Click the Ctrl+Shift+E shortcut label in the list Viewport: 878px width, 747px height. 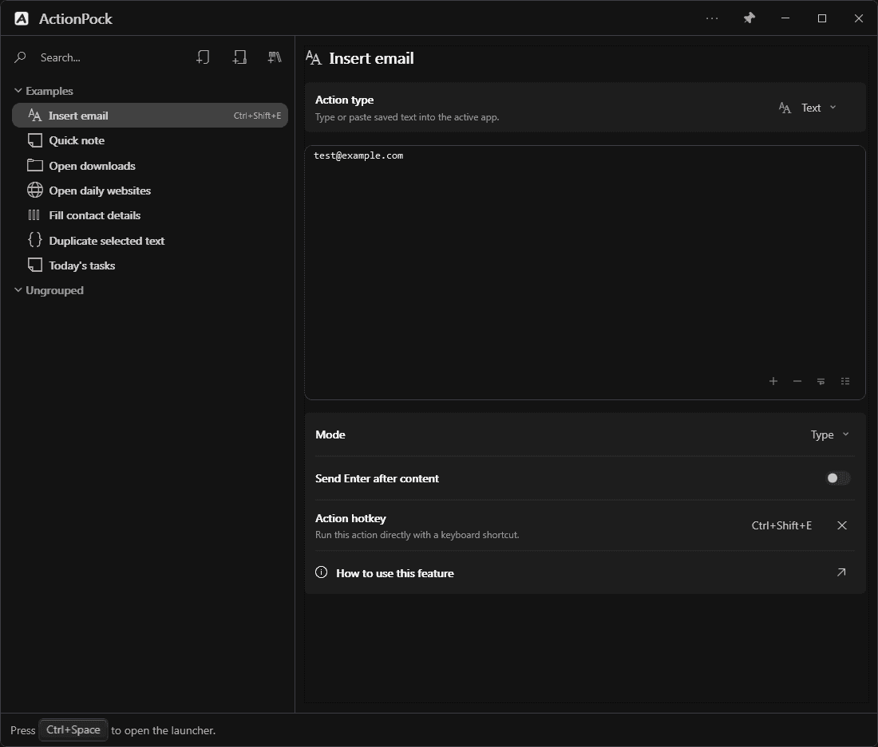257,116
